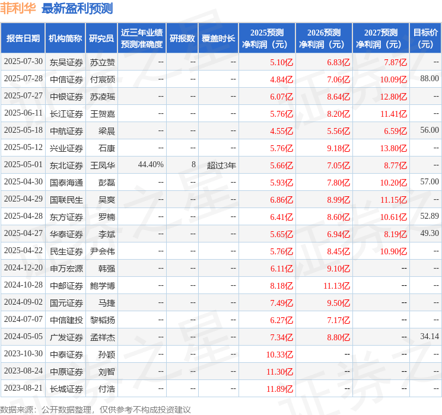Click 11.13亿 forecast by 中邮证券

336,286
